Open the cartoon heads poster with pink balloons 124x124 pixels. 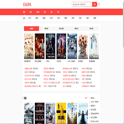tap(83, 46)
